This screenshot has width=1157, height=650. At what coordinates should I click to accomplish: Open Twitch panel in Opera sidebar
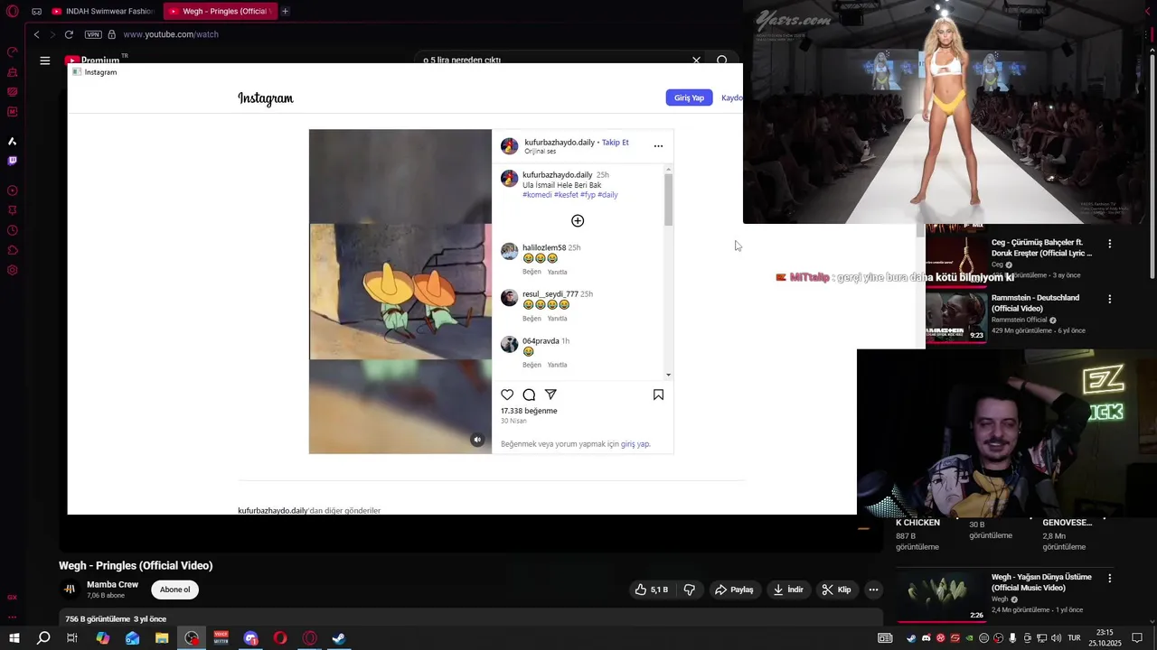click(13, 161)
